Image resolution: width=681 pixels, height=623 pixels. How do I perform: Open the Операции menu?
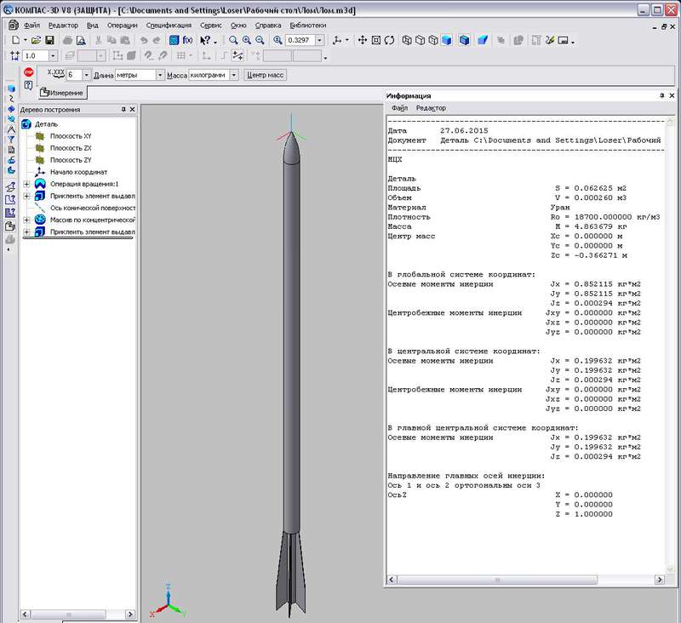122,26
